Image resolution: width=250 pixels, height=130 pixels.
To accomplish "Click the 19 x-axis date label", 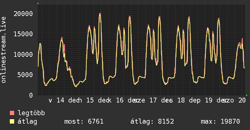I will click(209, 100).
